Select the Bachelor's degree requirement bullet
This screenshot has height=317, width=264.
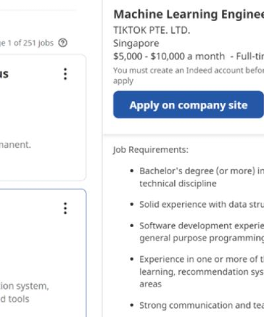pyautogui.click(x=202, y=177)
